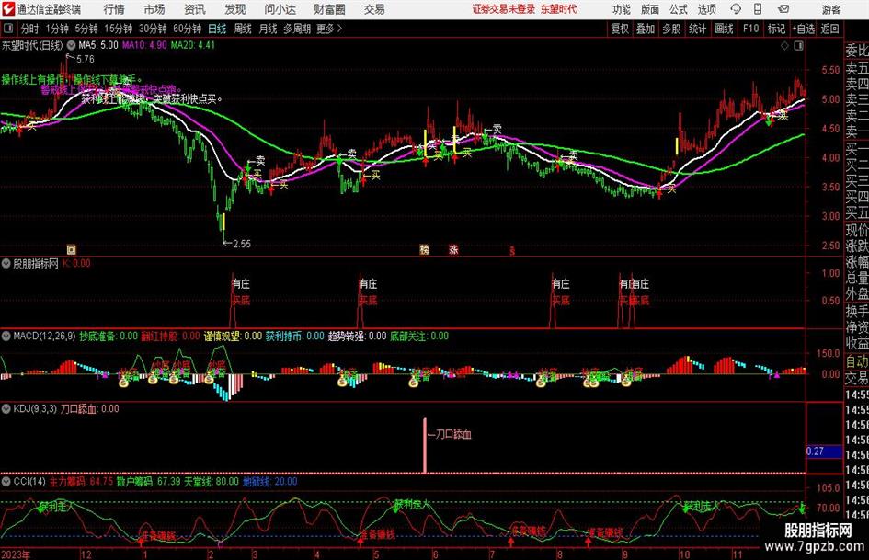Open the 交易 menu
The height and width of the screenshot is (560, 869).
tap(374, 9)
